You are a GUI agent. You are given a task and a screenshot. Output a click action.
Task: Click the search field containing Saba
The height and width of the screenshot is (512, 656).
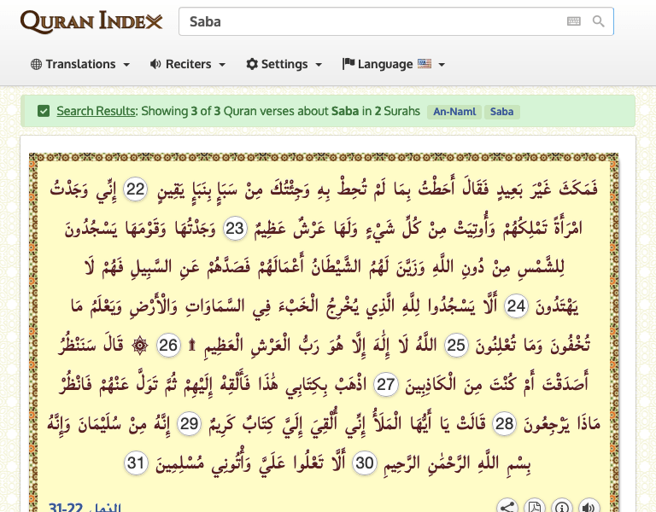coord(372,21)
